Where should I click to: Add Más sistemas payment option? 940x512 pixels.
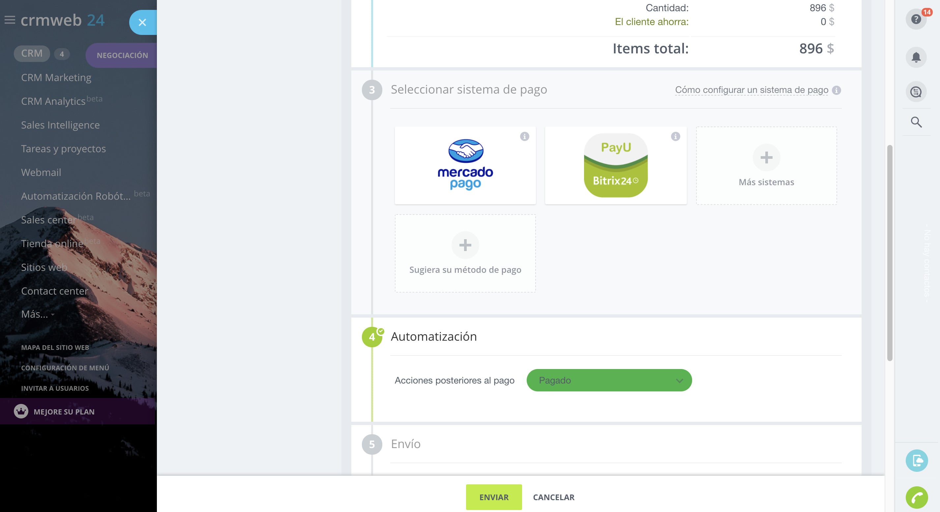(x=766, y=166)
